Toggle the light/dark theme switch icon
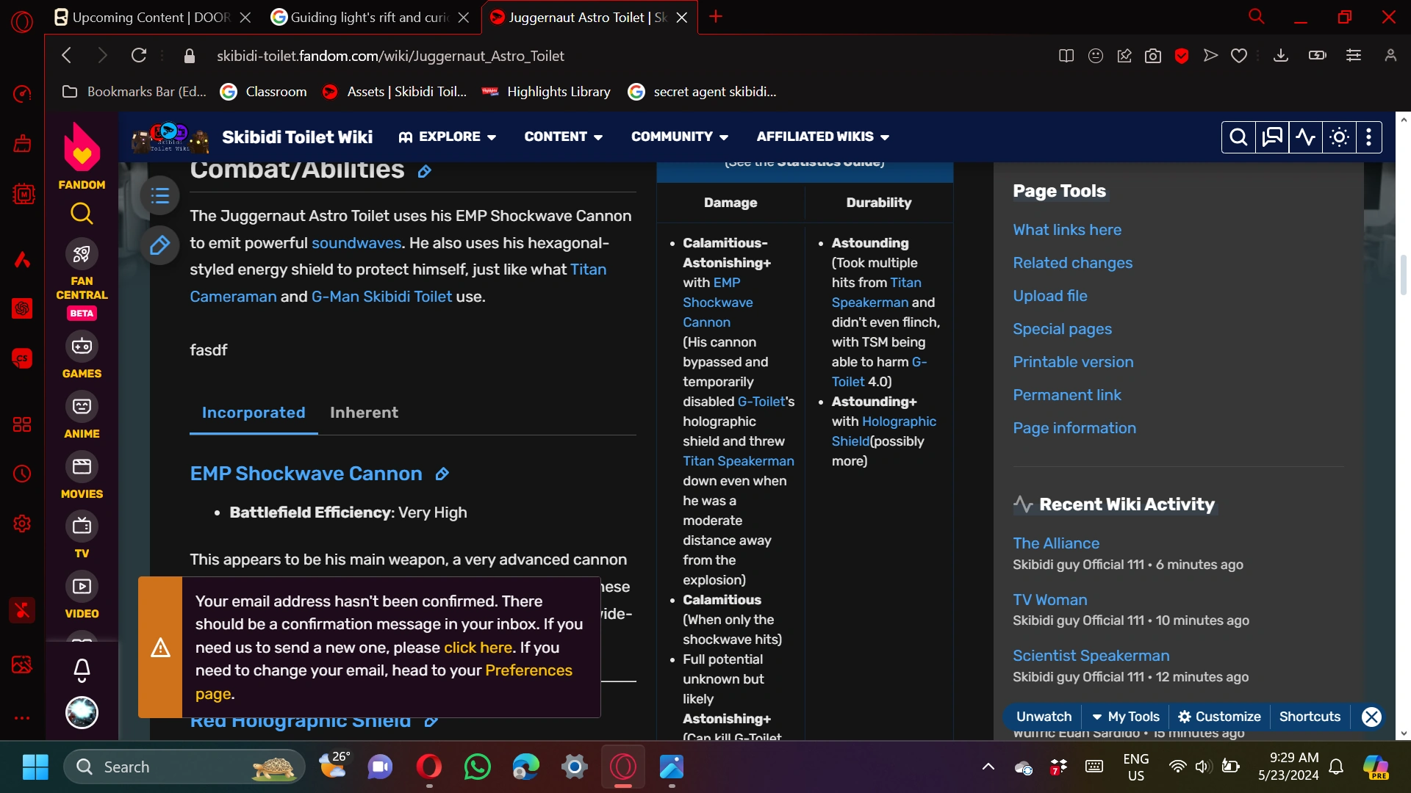 click(x=1339, y=137)
